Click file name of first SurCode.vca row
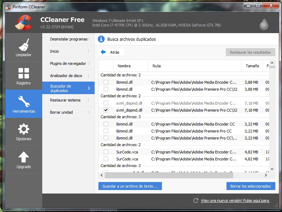Image resolution: width=282 pixels, height=212 pixels. [x=127, y=152]
